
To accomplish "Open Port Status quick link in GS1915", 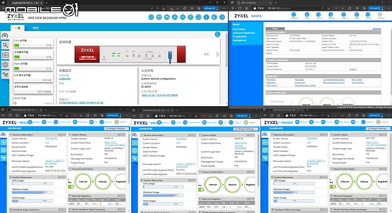I will 271,80.
